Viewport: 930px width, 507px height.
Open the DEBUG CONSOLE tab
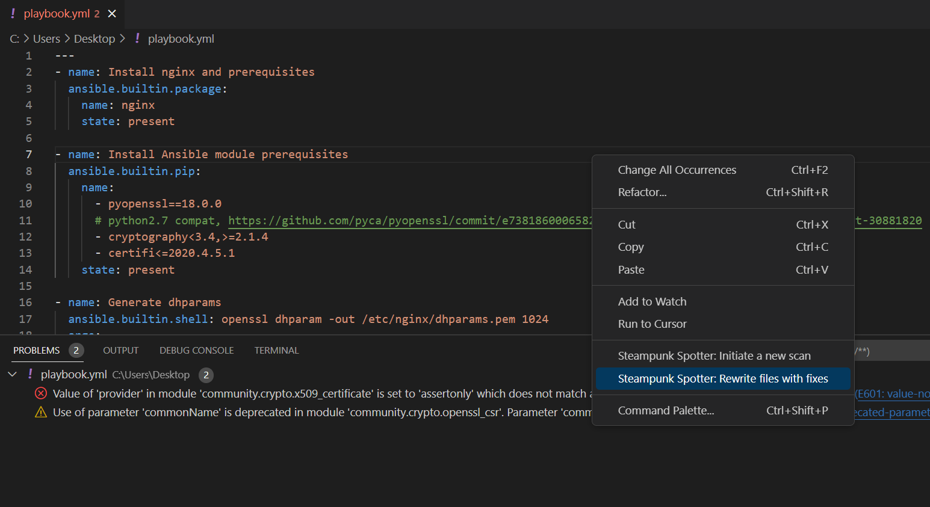pyautogui.click(x=196, y=350)
